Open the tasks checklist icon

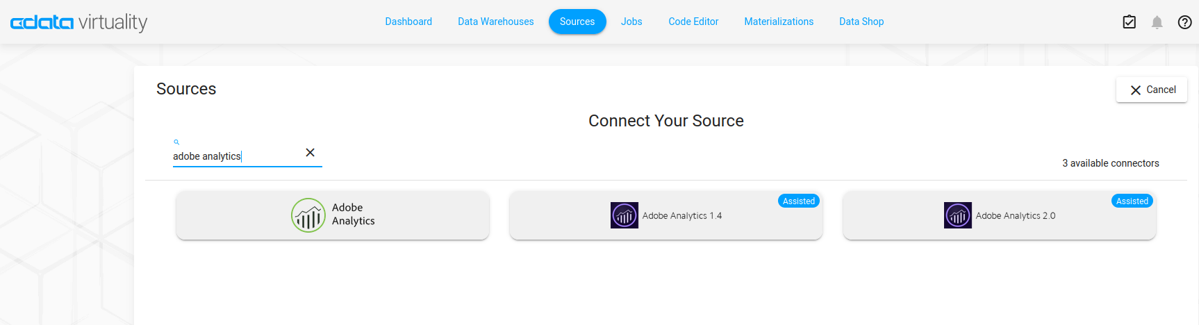click(1130, 22)
